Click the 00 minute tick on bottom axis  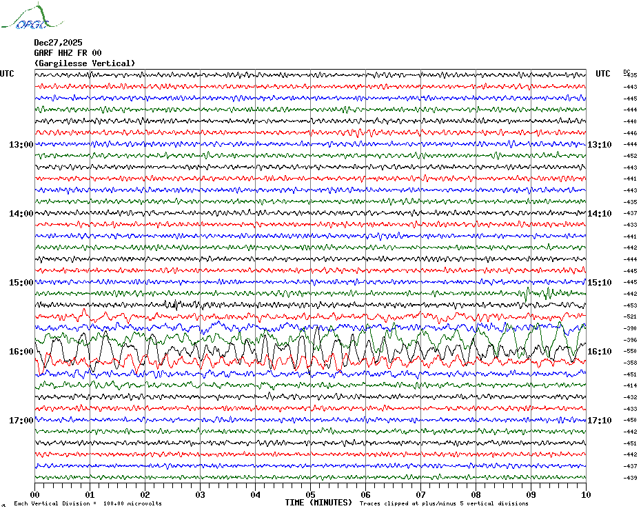click(35, 494)
